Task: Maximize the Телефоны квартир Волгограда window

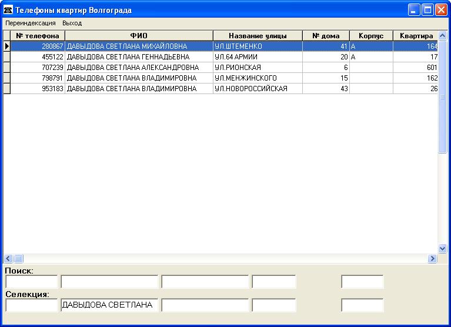Action: click(x=427, y=10)
